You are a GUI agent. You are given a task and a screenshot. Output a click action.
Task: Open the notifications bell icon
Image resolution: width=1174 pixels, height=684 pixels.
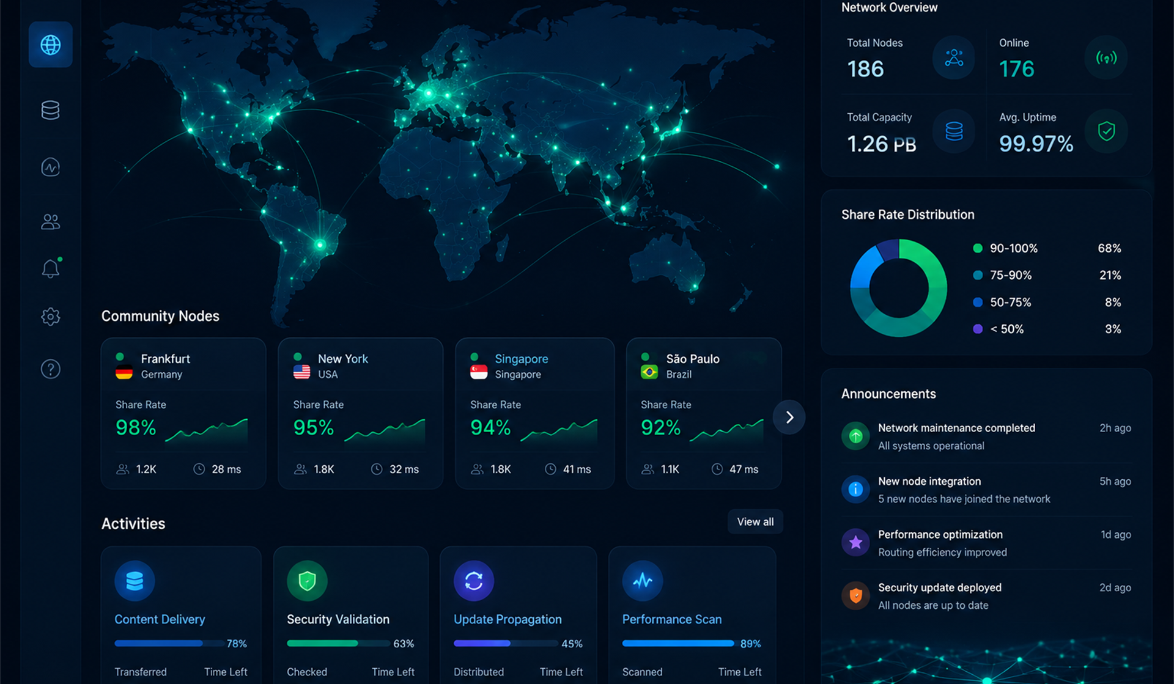point(50,268)
